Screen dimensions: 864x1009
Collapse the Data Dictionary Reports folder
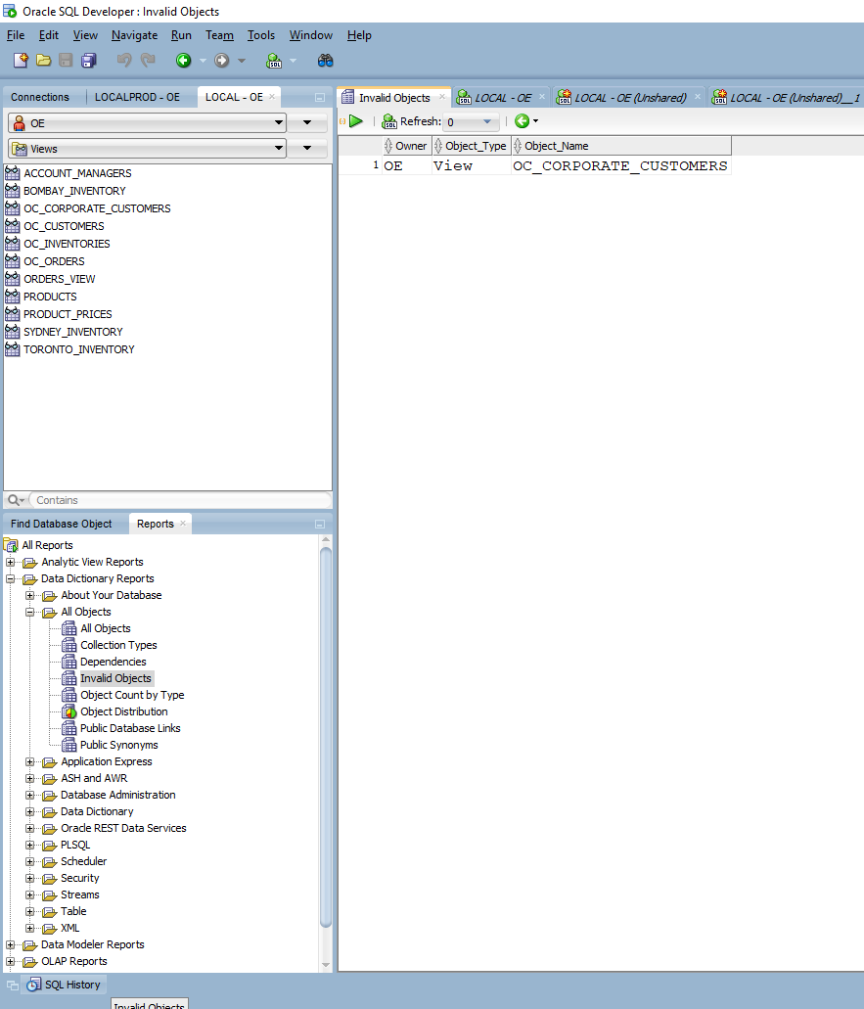(x=11, y=578)
